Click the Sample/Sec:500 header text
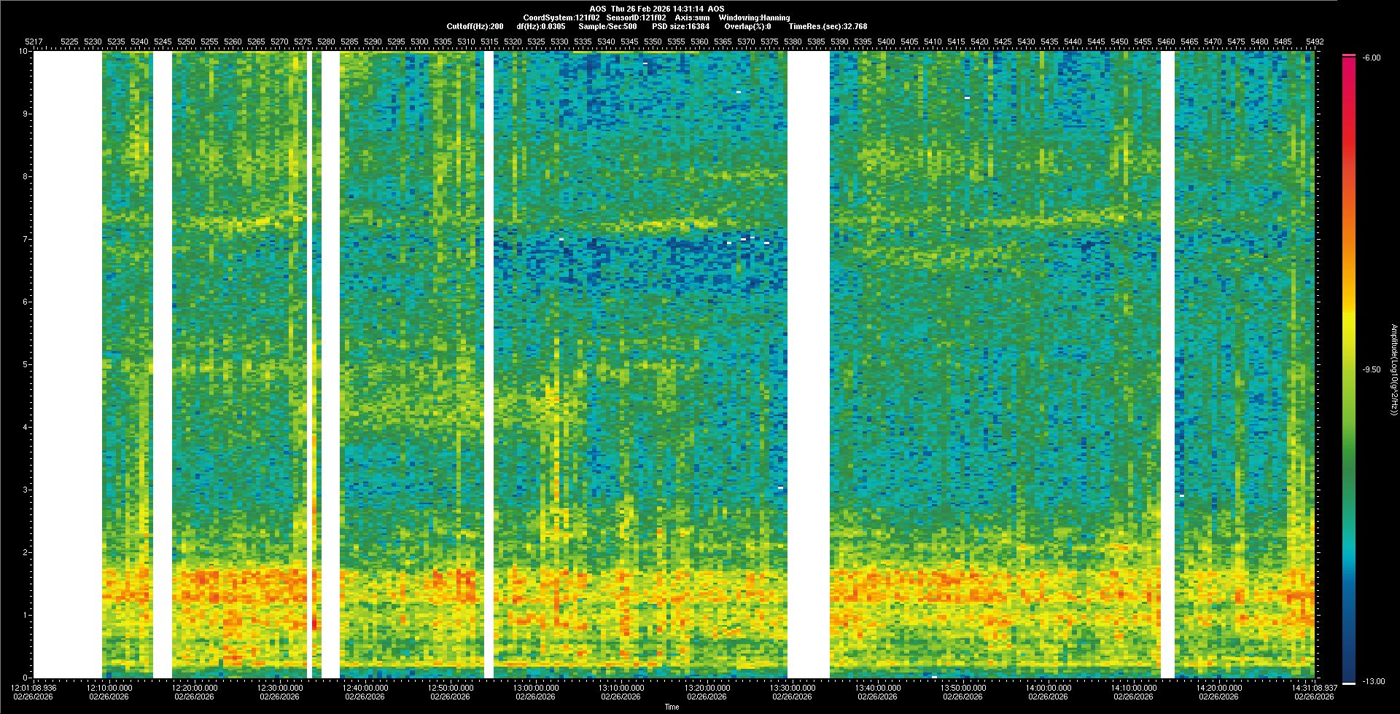The height and width of the screenshot is (714, 1400). coord(607,26)
